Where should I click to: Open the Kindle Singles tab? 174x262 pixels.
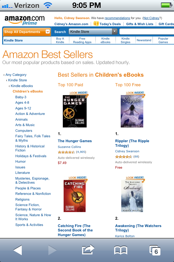point(125,40)
